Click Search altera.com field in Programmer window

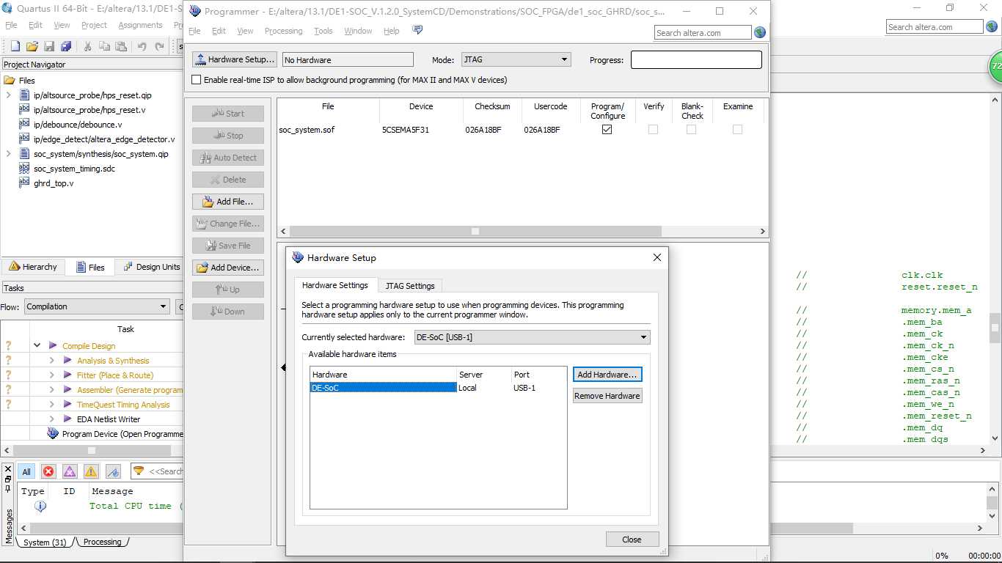pos(703,32)
